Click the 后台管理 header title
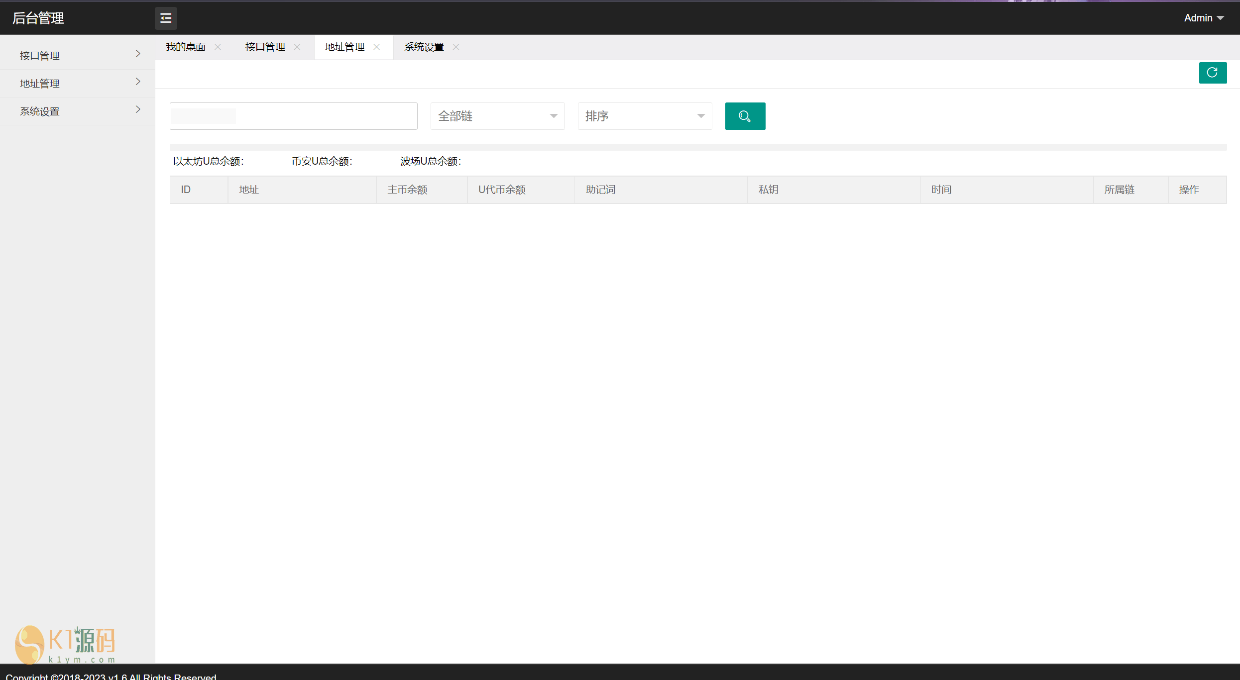The height and width of the screenshot is (680, 1240). click(38, 18)
